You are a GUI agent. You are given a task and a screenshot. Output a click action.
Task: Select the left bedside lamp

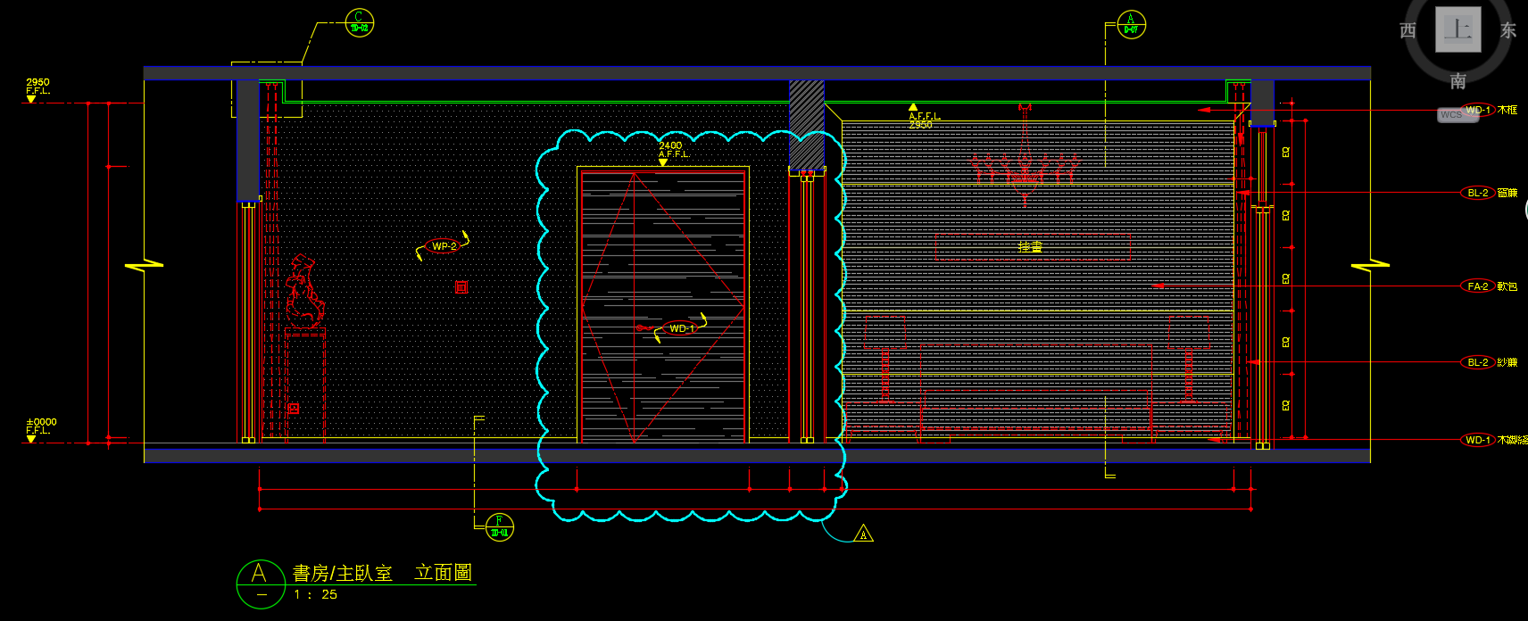coord(885,359)
